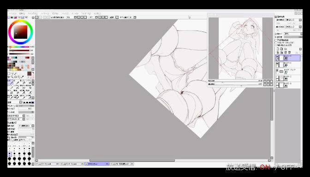Image resolution: width=310 pixels, height=177 pixels.
Task: Click the merge down layer icon
Action: click(282, 53)
